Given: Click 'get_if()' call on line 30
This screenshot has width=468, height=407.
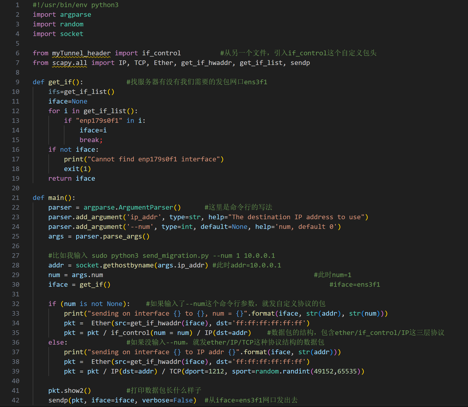Looking at the screenshot, I should click(95, 285).
